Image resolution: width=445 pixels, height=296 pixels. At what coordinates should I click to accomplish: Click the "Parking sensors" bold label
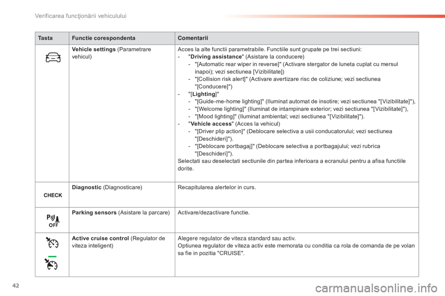click(94, 212)
